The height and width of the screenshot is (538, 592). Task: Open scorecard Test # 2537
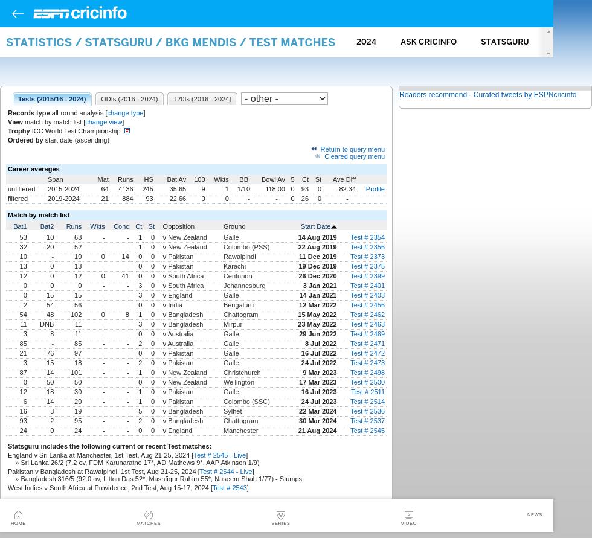click(367, 421)
